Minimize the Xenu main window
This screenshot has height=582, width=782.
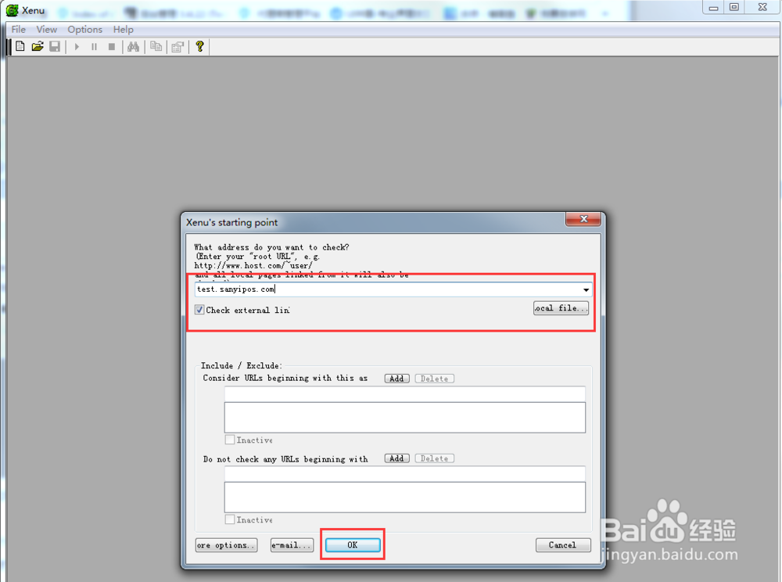click(714, 7)
